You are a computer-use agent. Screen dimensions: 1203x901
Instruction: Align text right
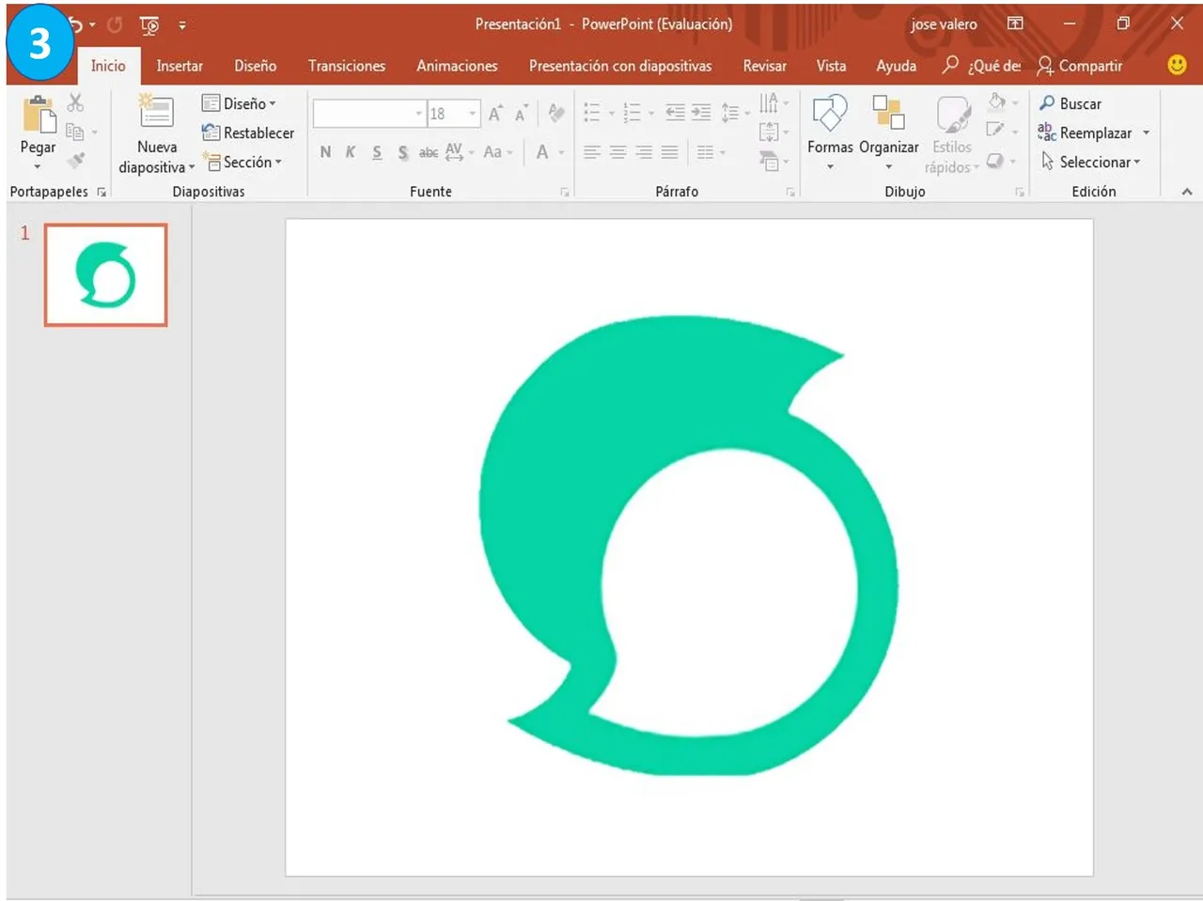point(644,152)
